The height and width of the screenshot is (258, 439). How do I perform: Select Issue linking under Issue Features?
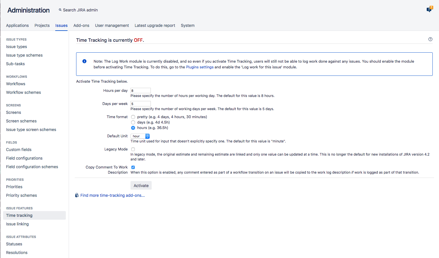(x=17, y=224)
